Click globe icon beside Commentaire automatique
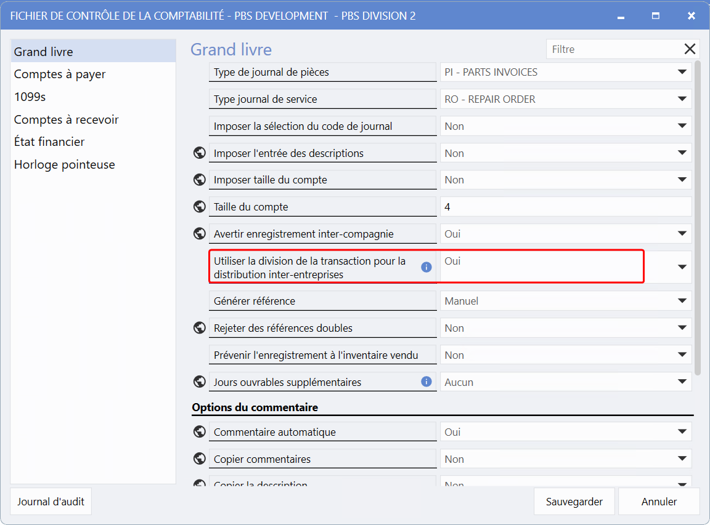Image resolution: width=710 pixels, height=525 pixels. click(x=199, y=432)
